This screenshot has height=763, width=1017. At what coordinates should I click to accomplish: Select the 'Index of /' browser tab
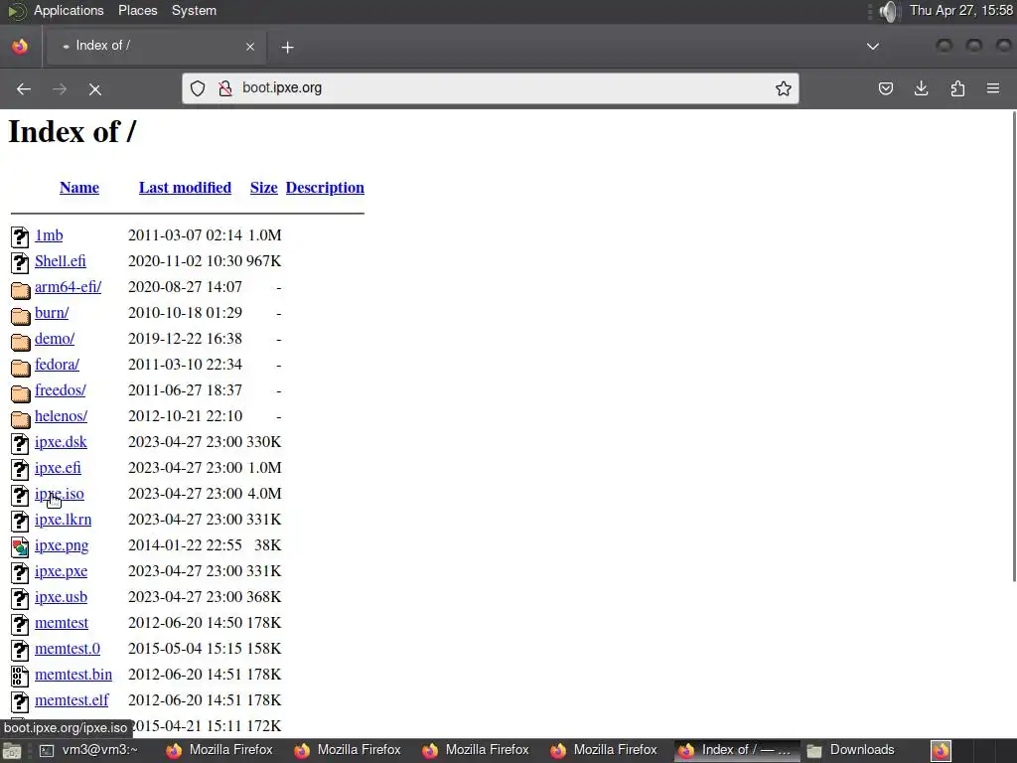156,46
